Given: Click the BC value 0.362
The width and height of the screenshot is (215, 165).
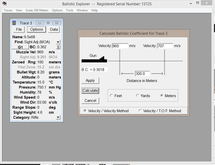Looking at the screenshot, I should point(42,47).
